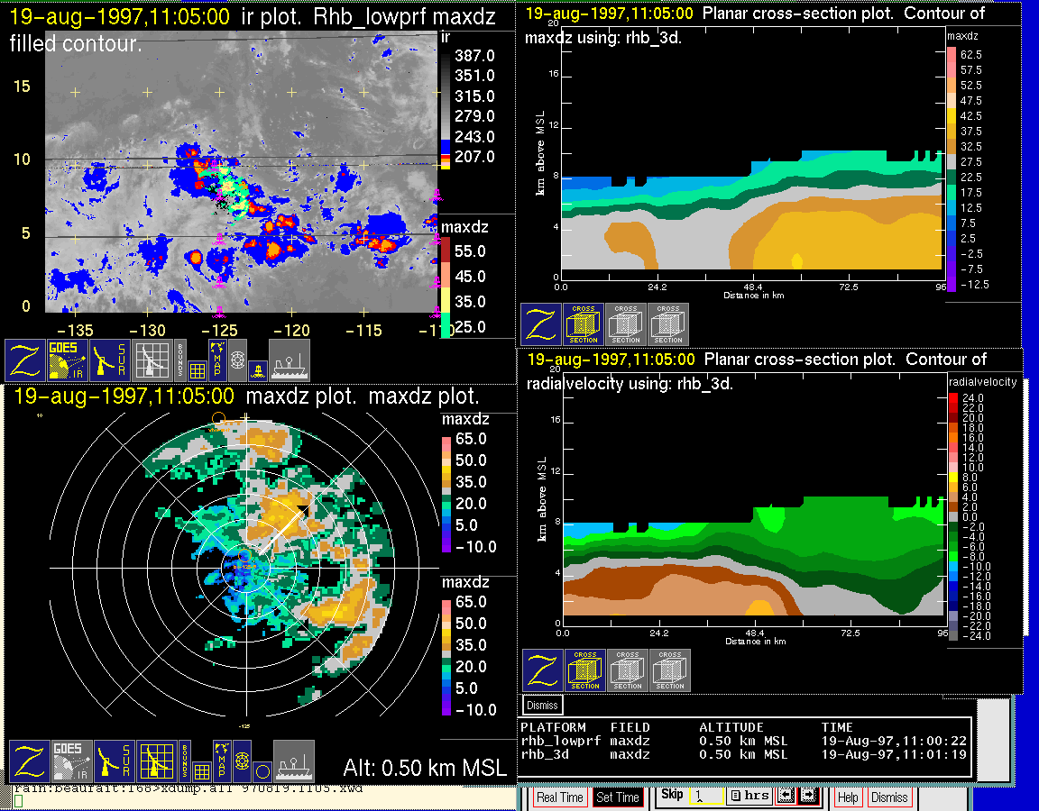Toggle the radar grid icon under ir plot
1039x811 pixels.
pos(152,360)
